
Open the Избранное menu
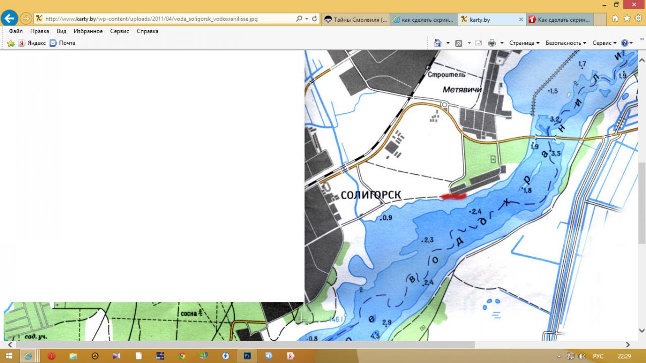click(88, 31)
